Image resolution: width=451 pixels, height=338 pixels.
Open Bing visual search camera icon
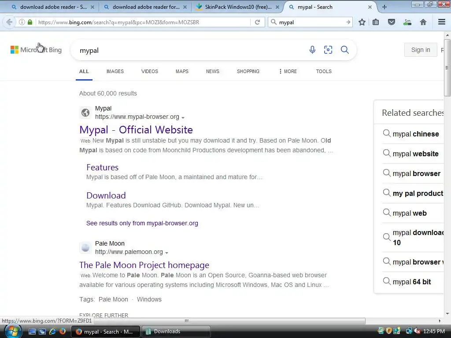pyautogui.click(x=328, y=50)
